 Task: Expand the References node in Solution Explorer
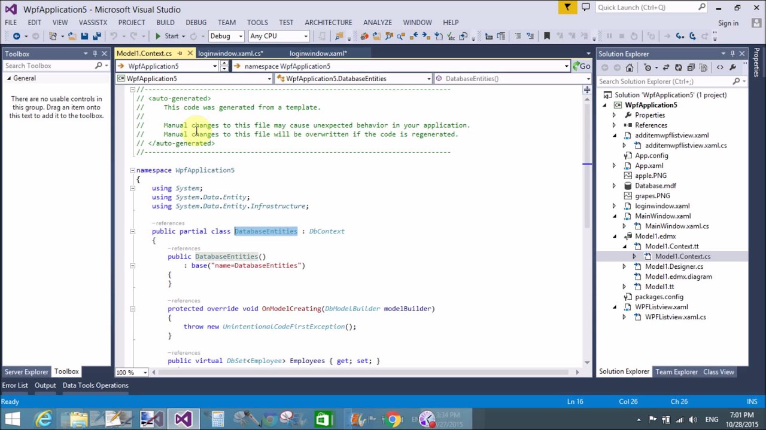613,125
